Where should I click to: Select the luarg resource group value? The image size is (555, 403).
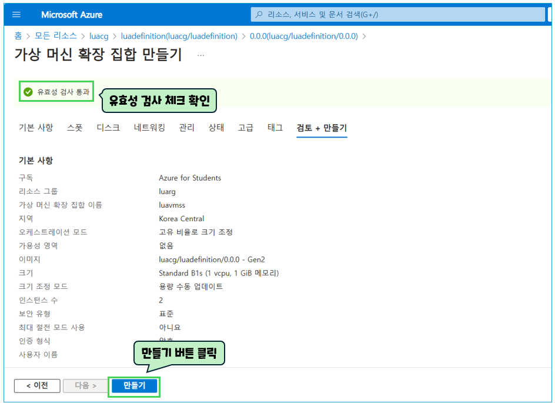(167, 192)
